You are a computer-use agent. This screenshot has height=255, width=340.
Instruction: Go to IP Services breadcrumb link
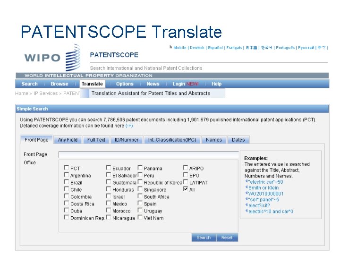click(x=46, y=93)
